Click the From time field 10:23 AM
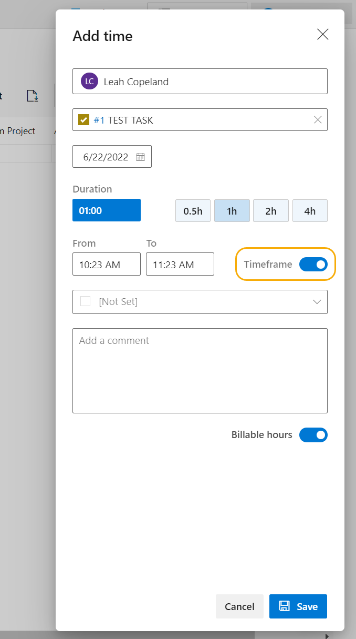Viewport: 356px width, 639px height. click(107, 264)
